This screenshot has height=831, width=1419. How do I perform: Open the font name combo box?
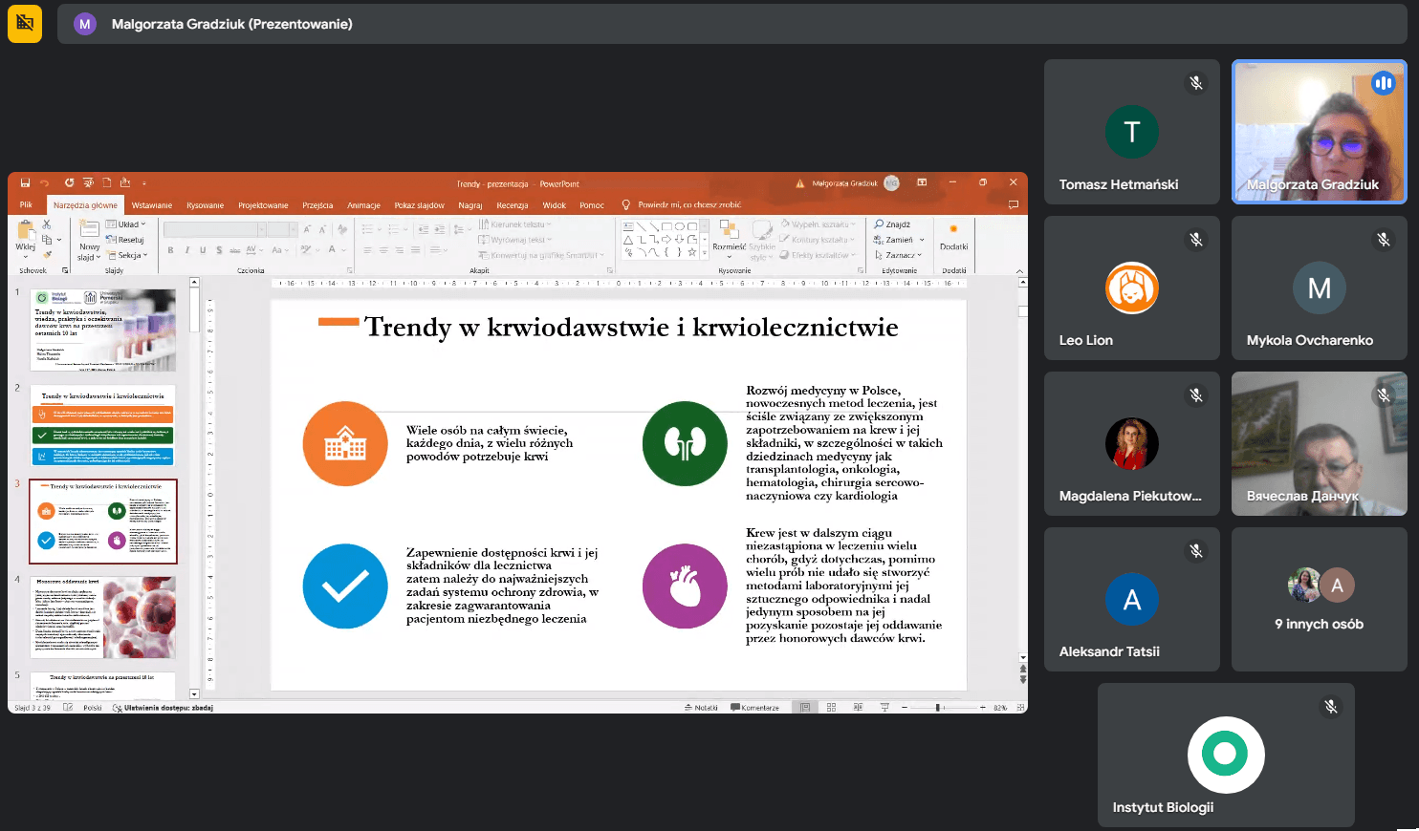[x=215, y=229]
